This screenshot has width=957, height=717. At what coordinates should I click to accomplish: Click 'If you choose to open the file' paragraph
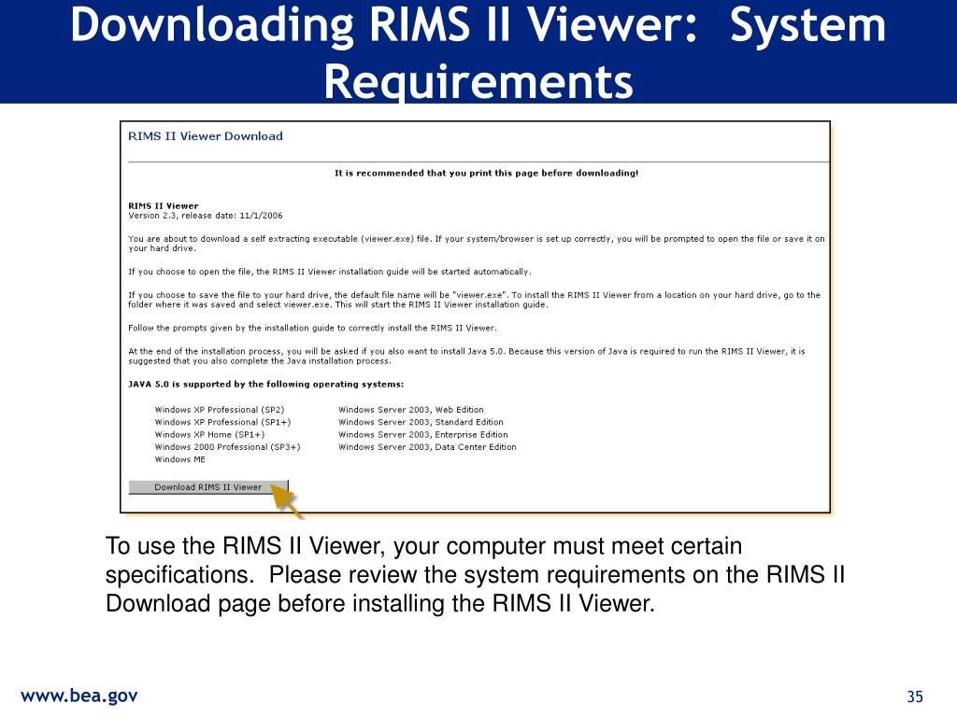tap(330, 272)
